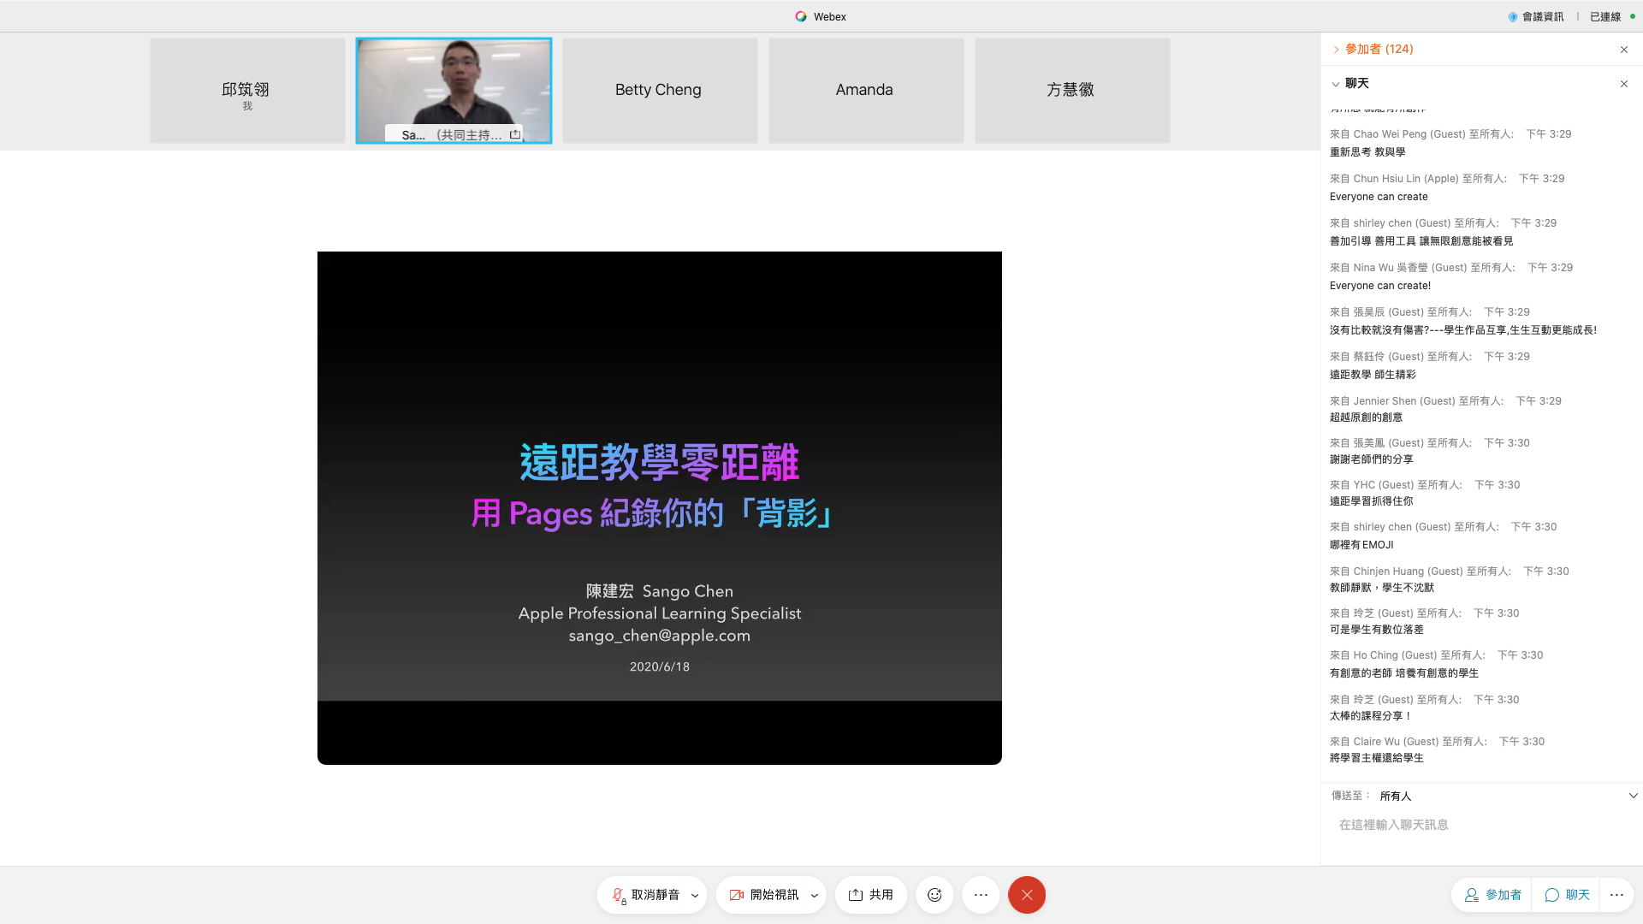Screen dimensions: 1643x924
Task: Close the chat panel with X
Action: [x=1623, y=84]
